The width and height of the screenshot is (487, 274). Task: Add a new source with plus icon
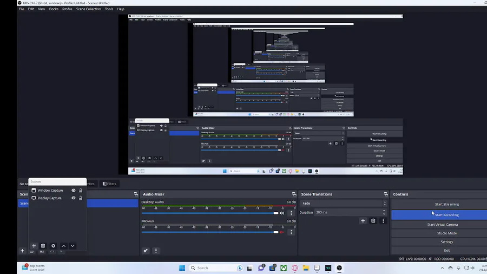[x=34, y=246]
